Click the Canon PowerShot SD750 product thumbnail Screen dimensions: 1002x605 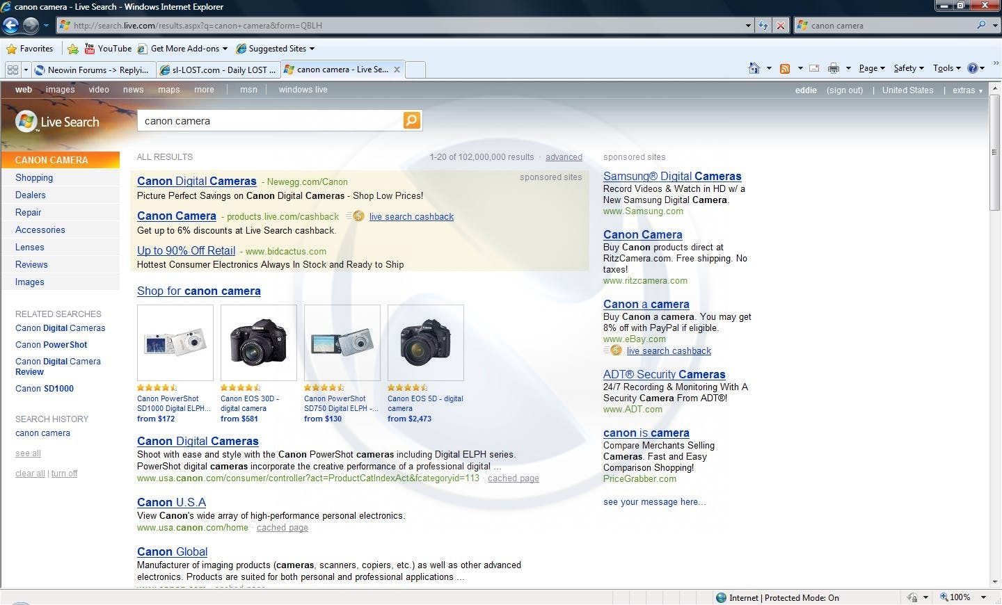pyautogui.click(x=342, y=342)
